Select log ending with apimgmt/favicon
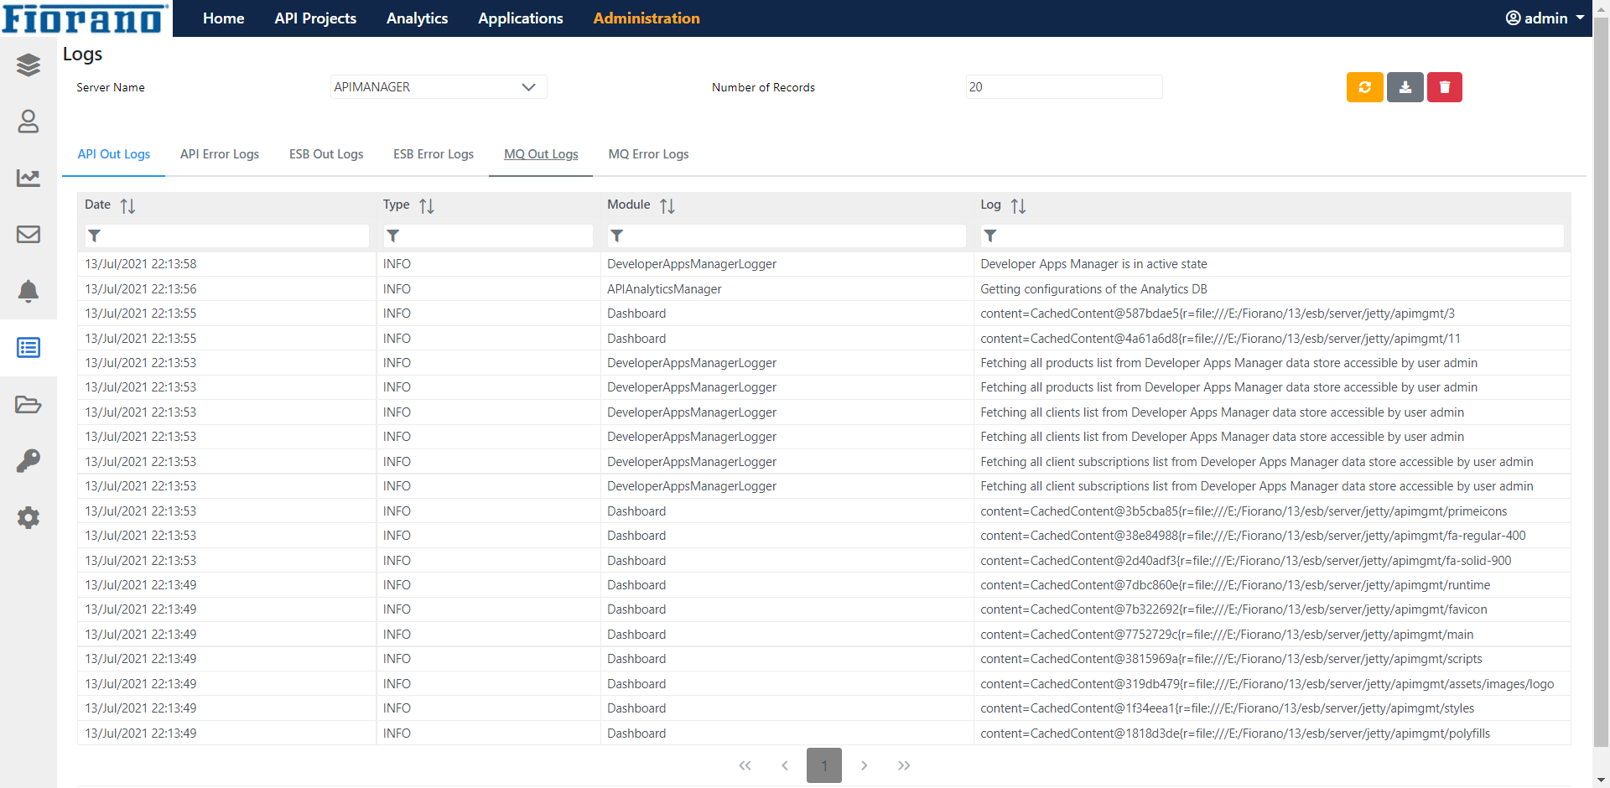Screen dimensions: 1610x788 pos(1233,609)
